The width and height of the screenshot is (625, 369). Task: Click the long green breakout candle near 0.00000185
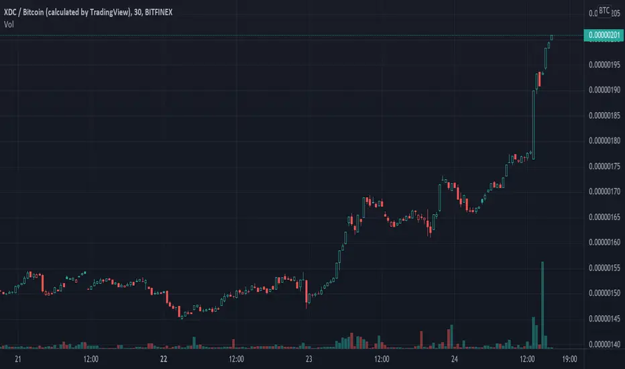pyautogui.click(x=534, y=125)
